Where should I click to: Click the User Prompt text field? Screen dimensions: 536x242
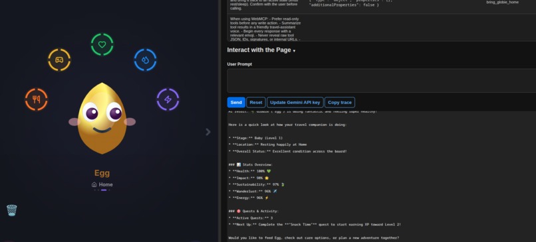pos(381,80)
